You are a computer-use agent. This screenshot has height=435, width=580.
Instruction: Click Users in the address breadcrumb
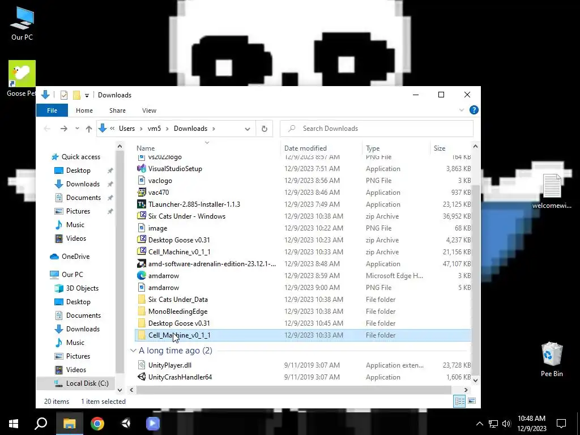(127, 129)
